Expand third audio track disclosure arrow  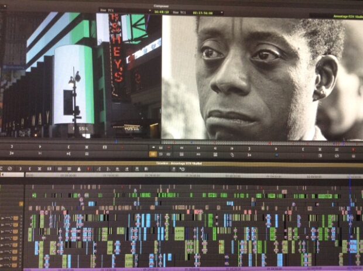[3, 231]
